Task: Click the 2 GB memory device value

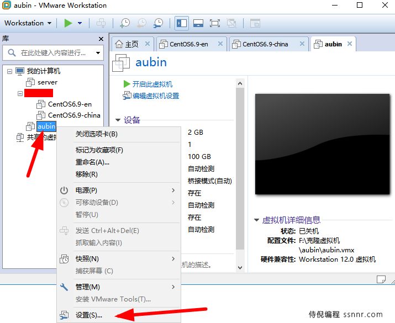Action: click(196, 133)
